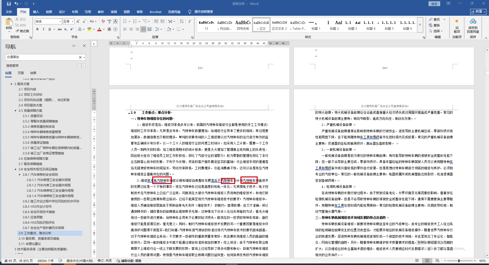
Task: Switch navigation pane to 页面 tab
Action: pos(21,73)
